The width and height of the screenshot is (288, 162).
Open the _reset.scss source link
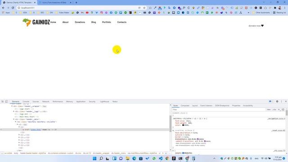(278, 130)
